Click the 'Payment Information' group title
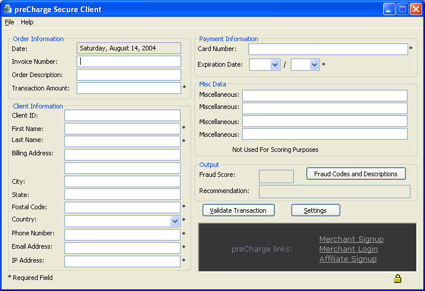The image size is (425, 291). coord(229,39)
